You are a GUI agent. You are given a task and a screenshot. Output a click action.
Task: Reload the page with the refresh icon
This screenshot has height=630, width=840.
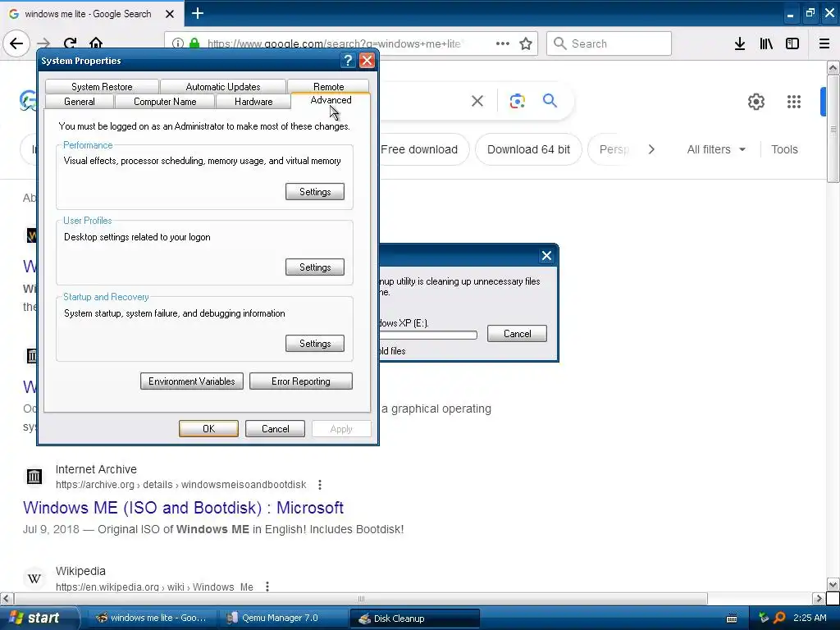point(71,43)
